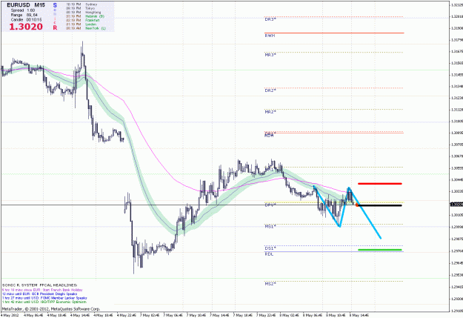Screen dimensions: 463x318
Task: Click the EURUSD M15 symbol label
Action: coord(26,5)
